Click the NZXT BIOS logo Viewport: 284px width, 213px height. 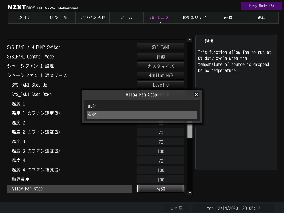coord(21,7)
